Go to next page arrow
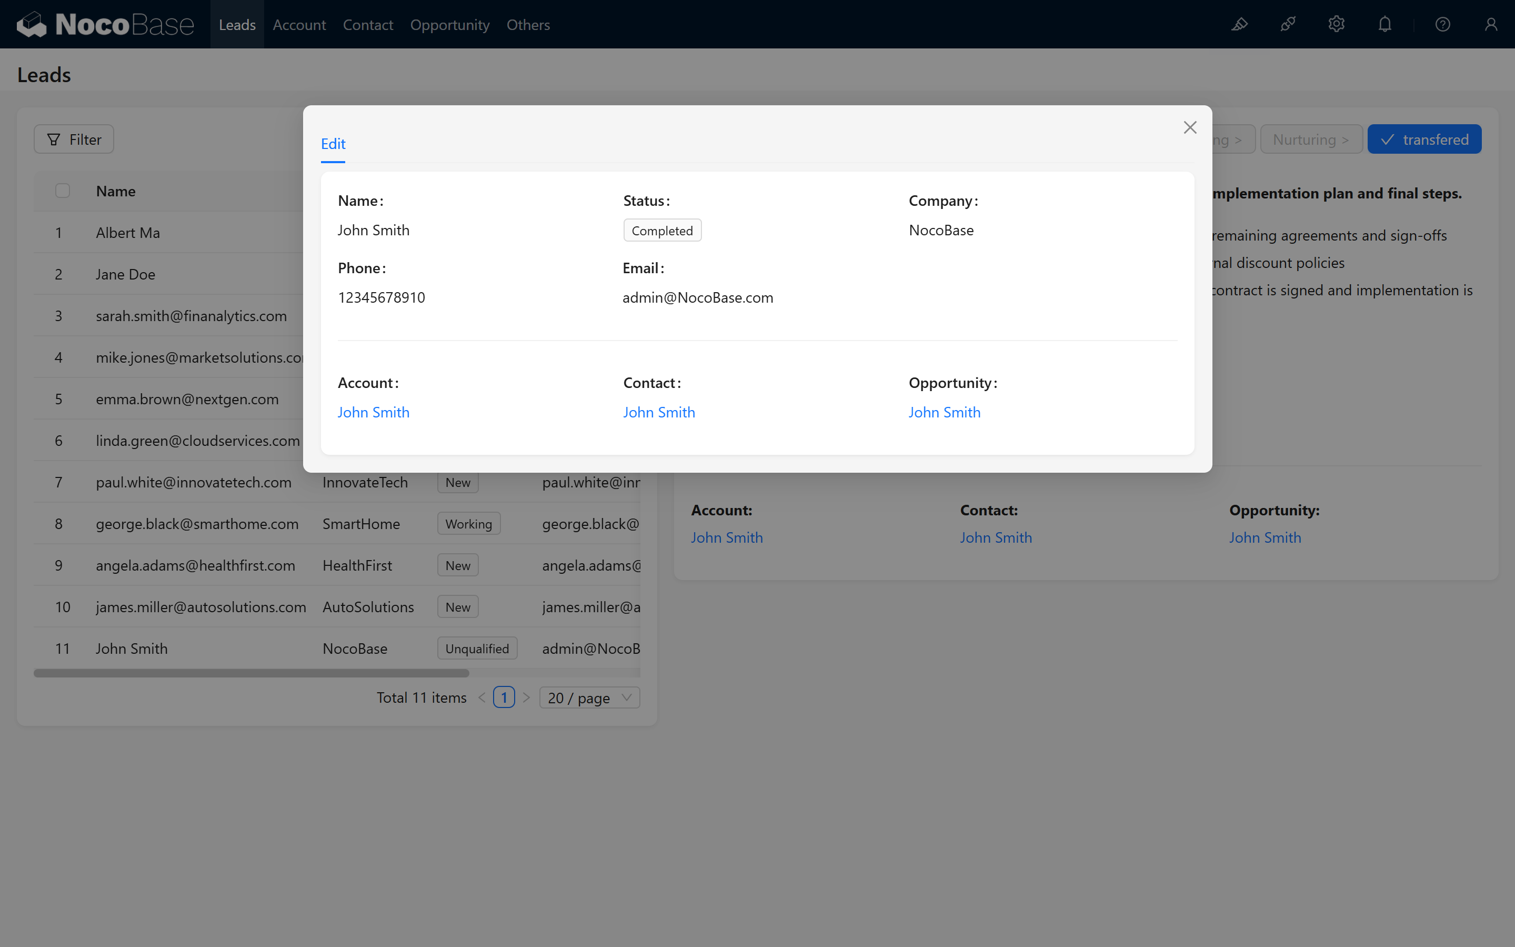 click(527, 697)
